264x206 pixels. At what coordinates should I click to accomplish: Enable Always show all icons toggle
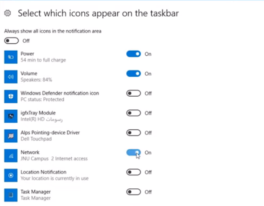pos(12,41)
